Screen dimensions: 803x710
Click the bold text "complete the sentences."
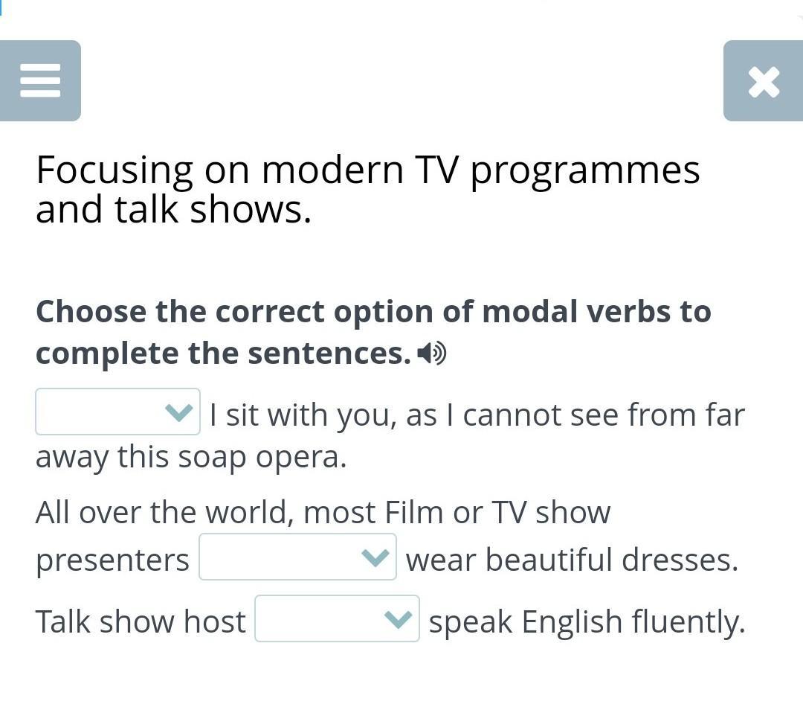223,354
